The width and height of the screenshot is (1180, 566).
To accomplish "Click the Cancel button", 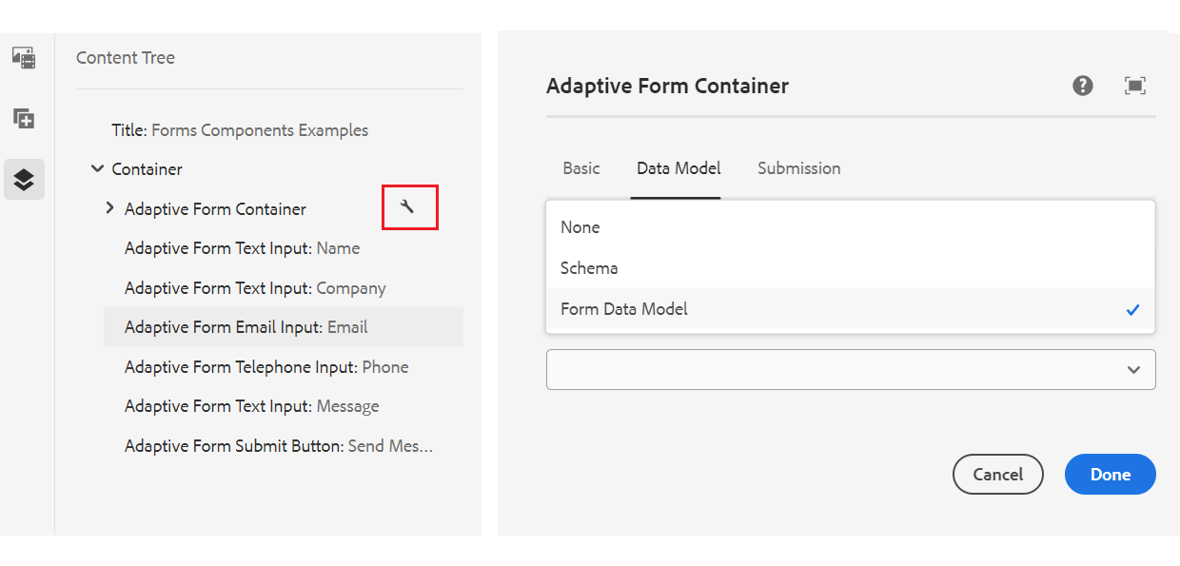I will 997,474.
